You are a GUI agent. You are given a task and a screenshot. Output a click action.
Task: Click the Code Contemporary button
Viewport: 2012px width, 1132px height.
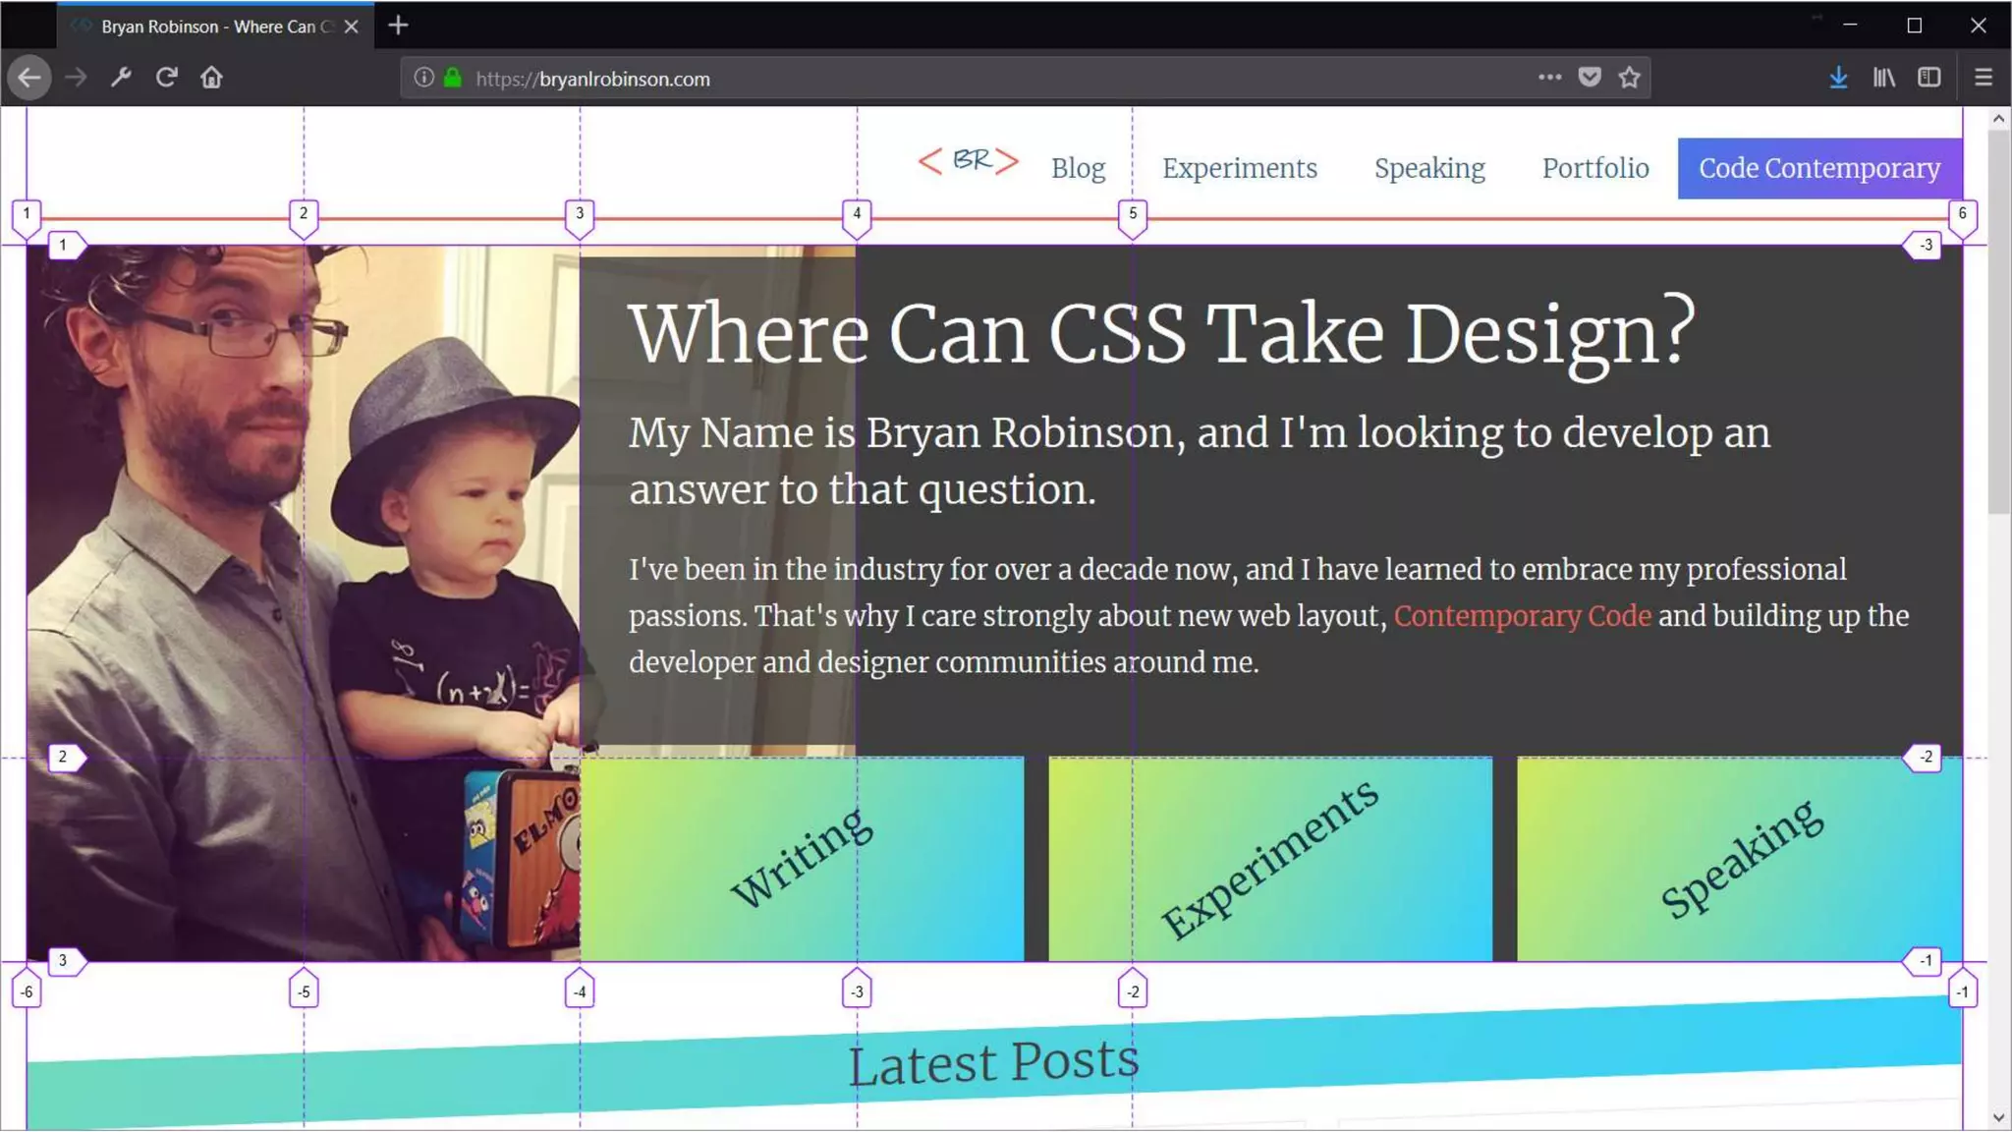[x=1818, y=168]
